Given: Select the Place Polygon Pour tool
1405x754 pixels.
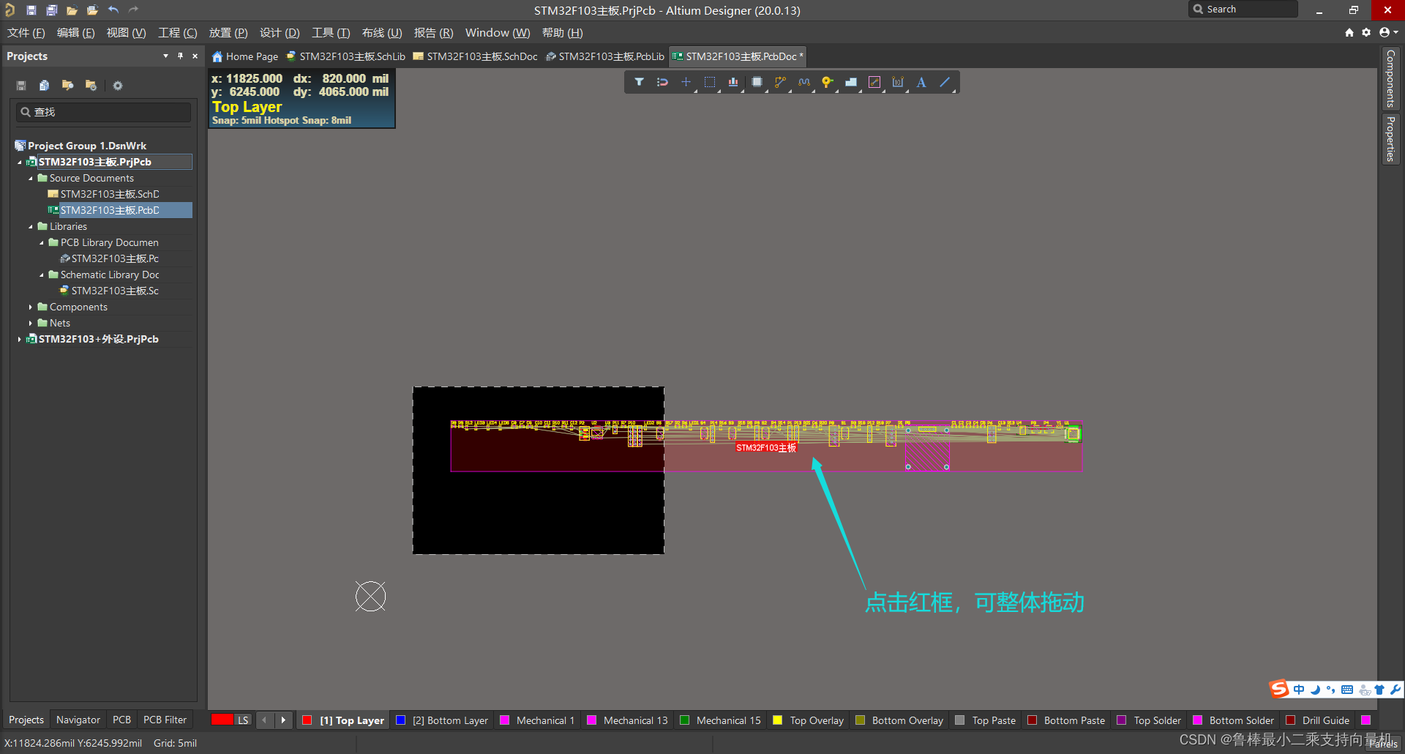Looking at the screenshot, I should click(x=850, y=82).
